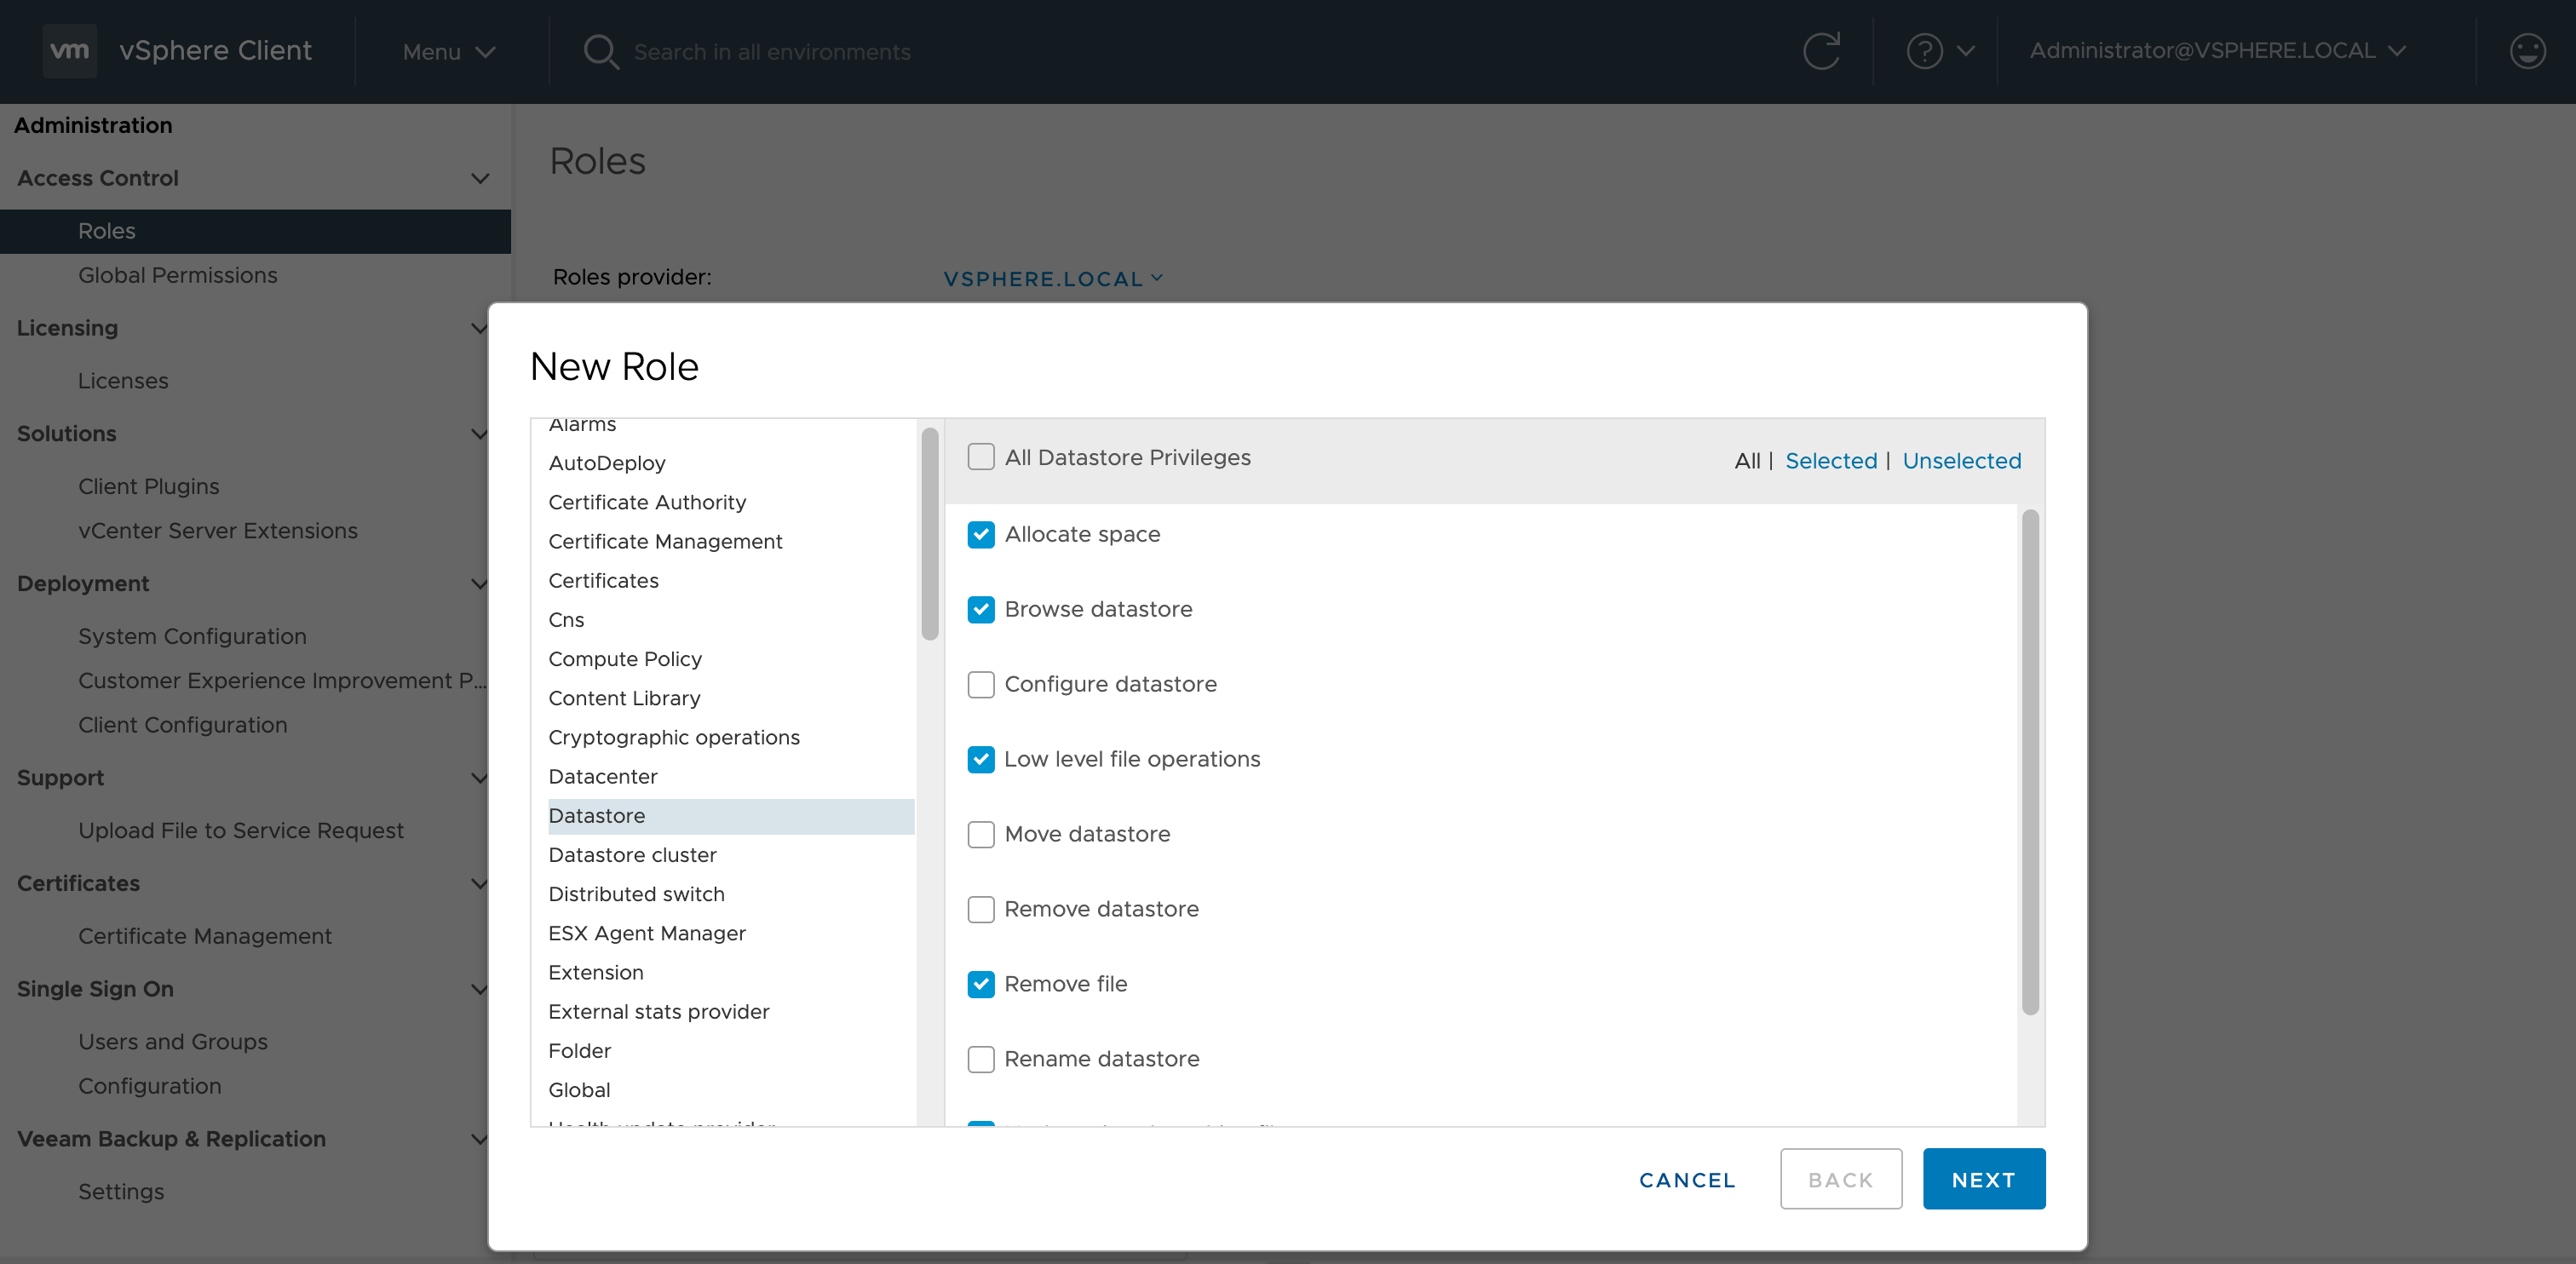Click the NEXT button

pyautogui.click(x=1983, y=1179)
